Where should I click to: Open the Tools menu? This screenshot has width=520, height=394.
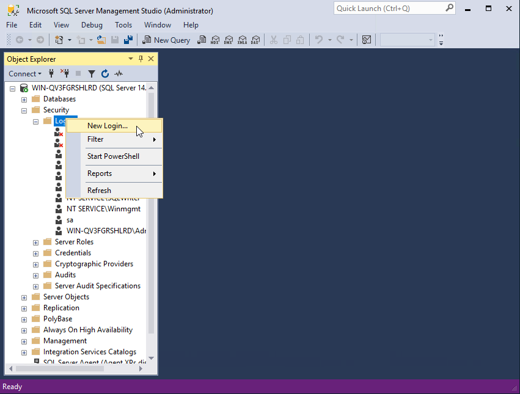123,25
